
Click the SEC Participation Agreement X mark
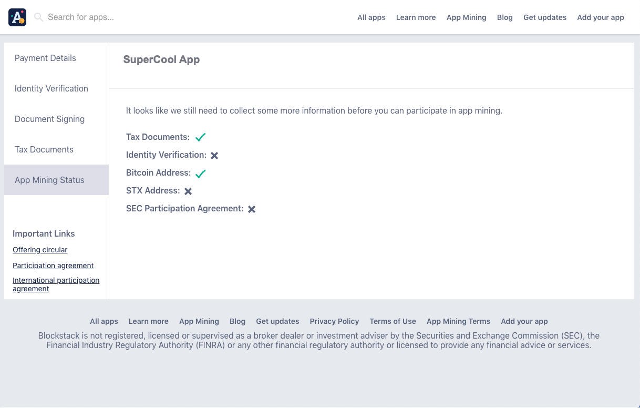click(252, 209)
